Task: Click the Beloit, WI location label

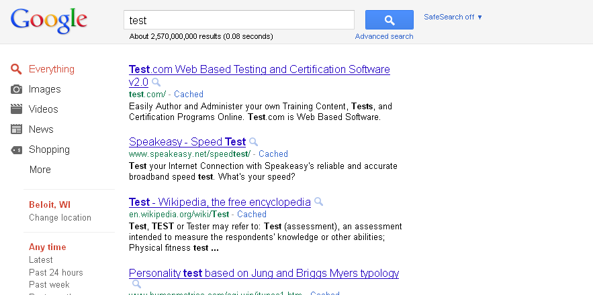Action: click(x=50, y=204)
